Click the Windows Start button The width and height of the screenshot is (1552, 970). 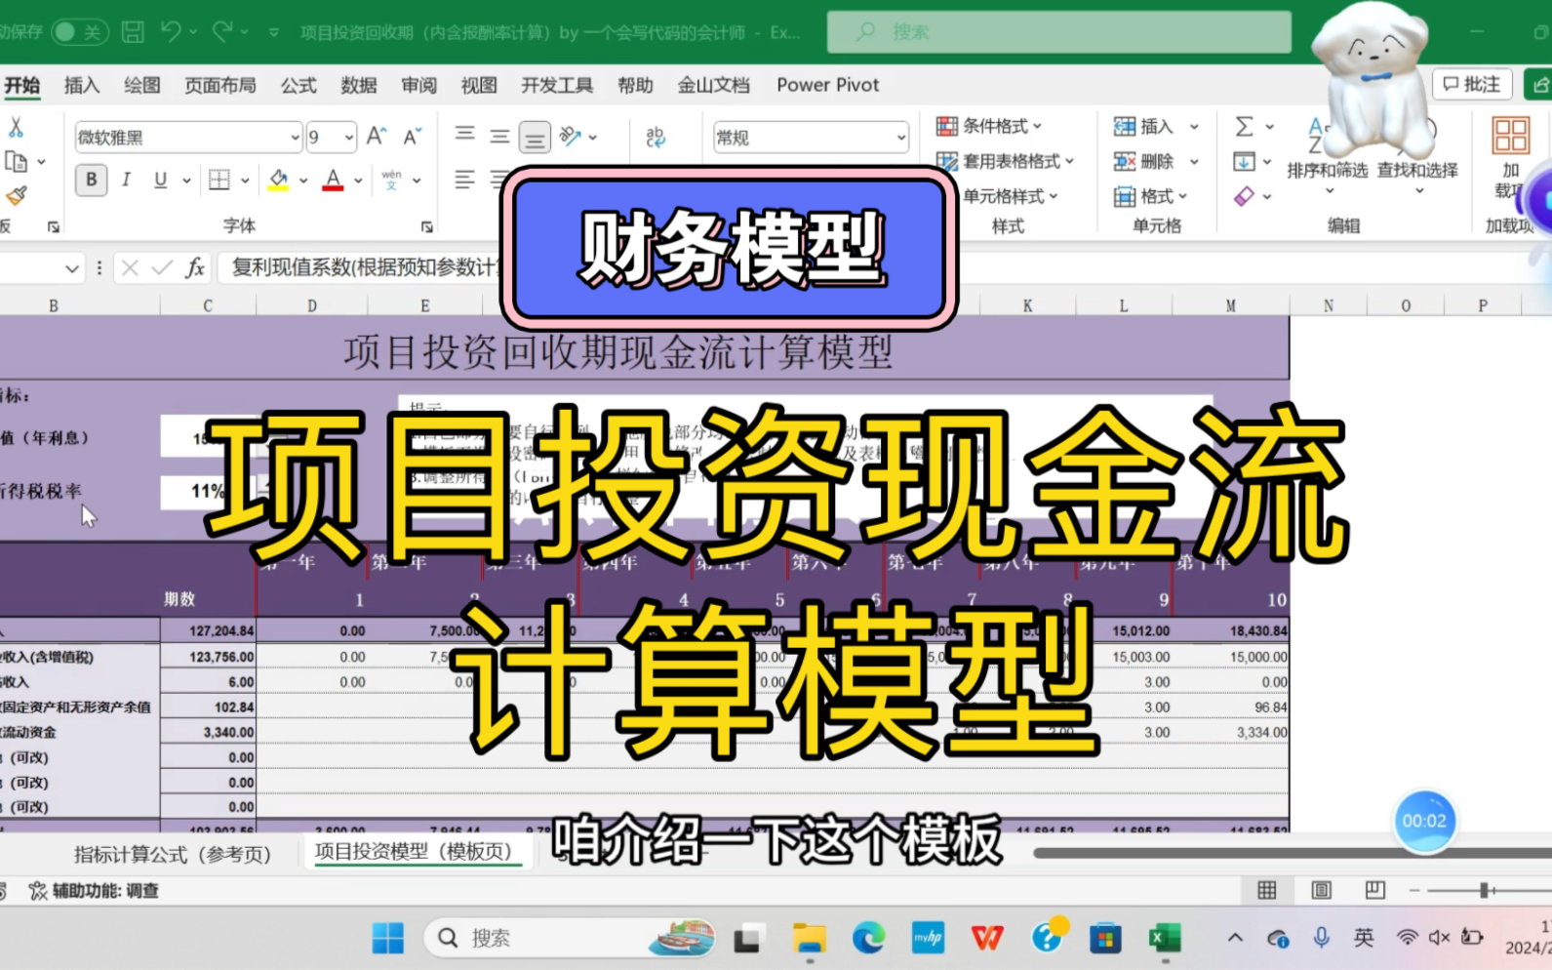click(x=387, y=938)
